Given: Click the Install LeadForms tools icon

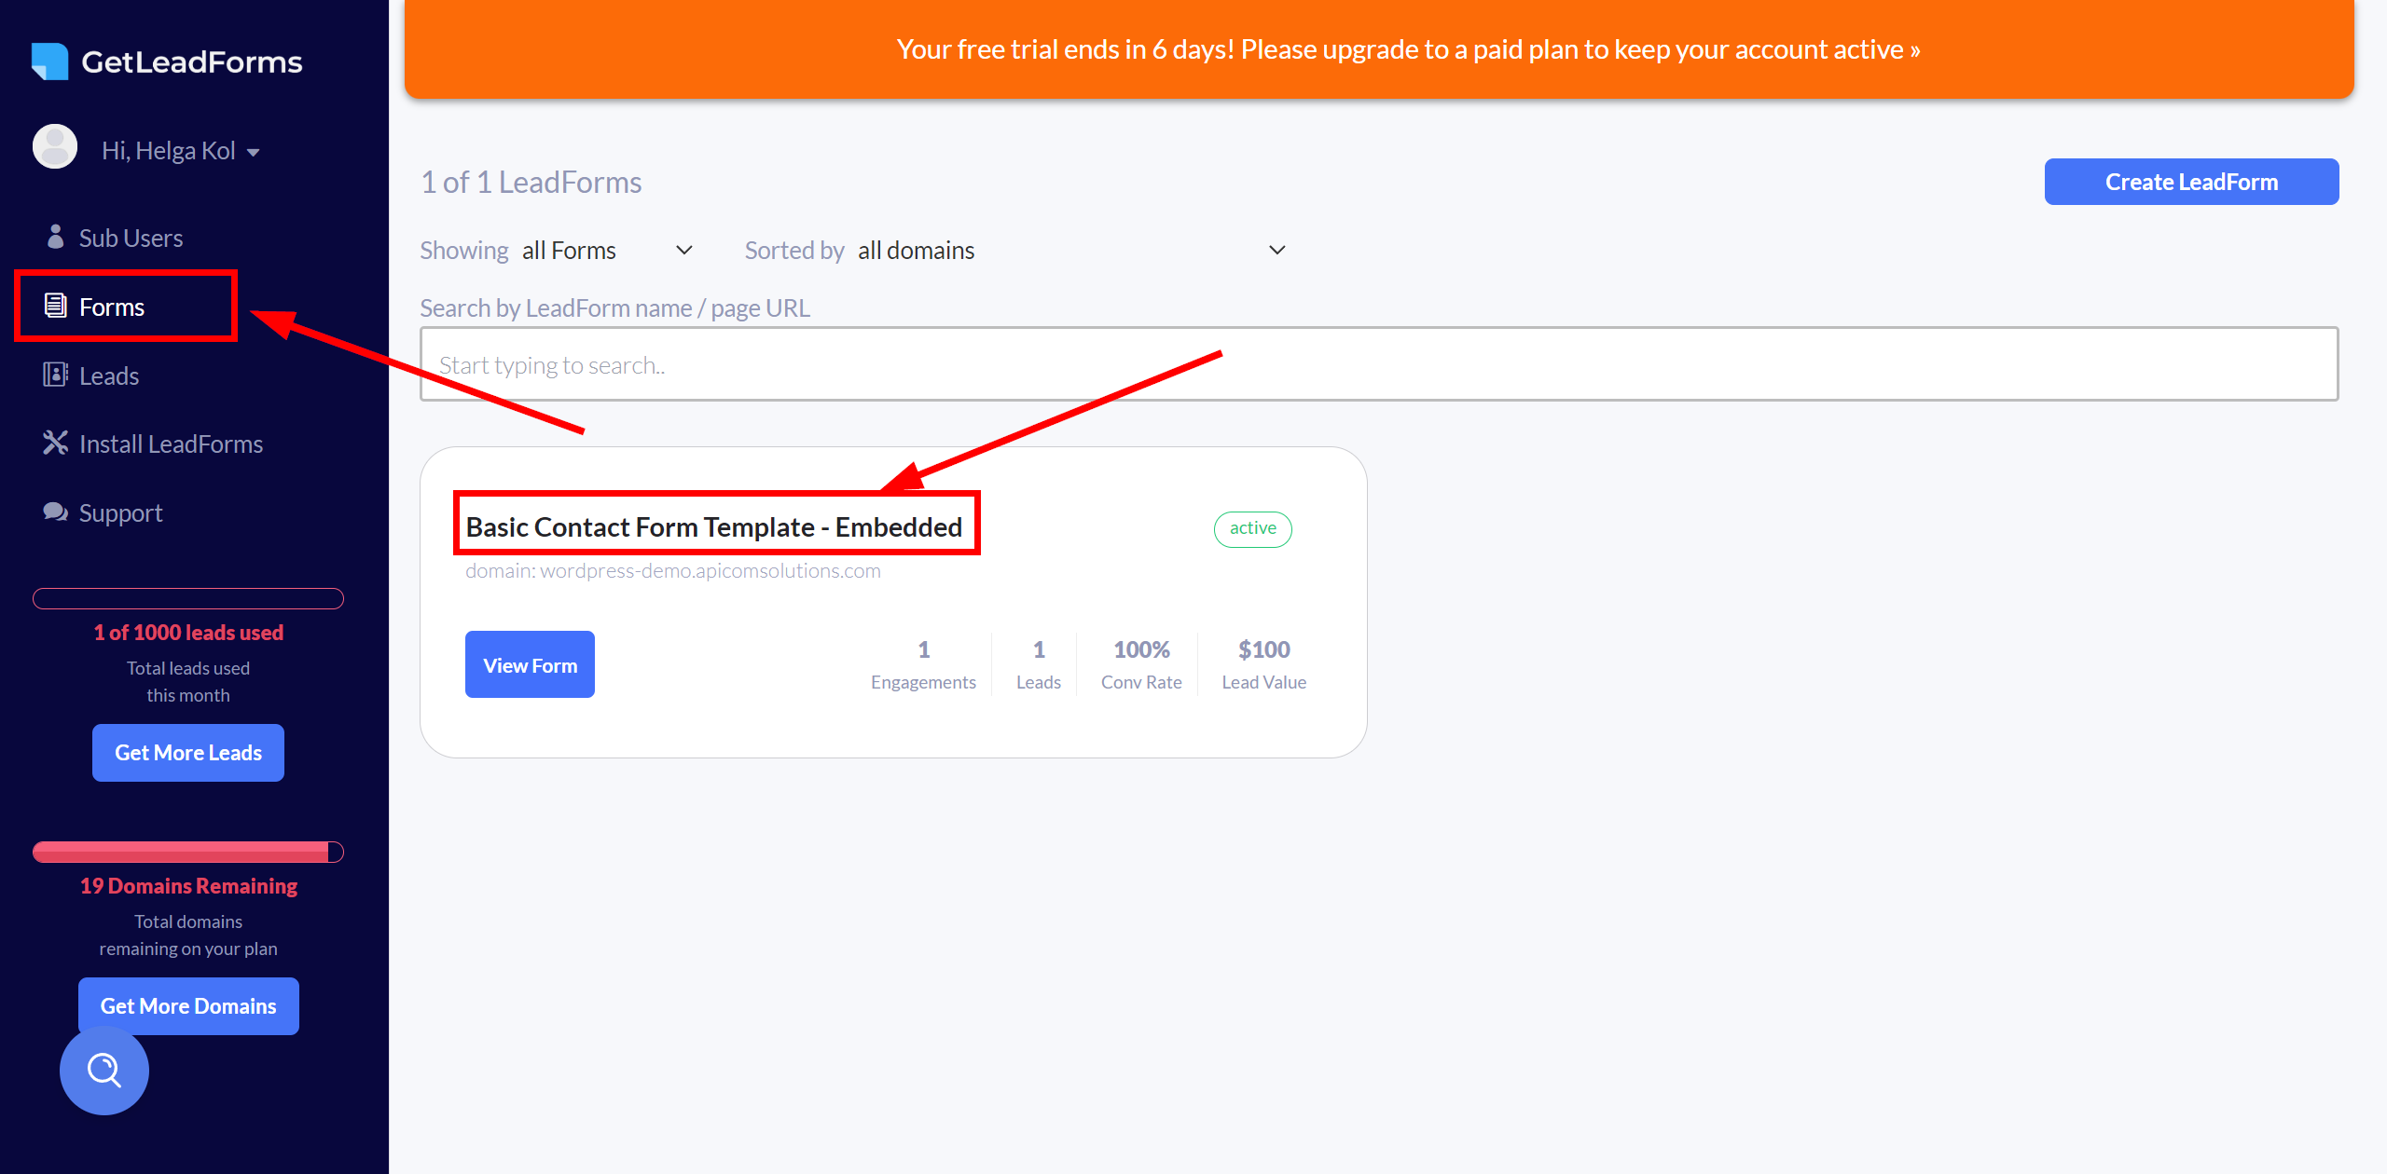Looking at the screenshot, I should pos(56,444).
